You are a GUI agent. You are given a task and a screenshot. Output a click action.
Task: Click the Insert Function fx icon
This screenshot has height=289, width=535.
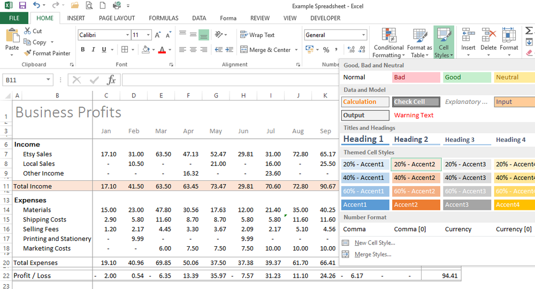[x=111, y=80]
